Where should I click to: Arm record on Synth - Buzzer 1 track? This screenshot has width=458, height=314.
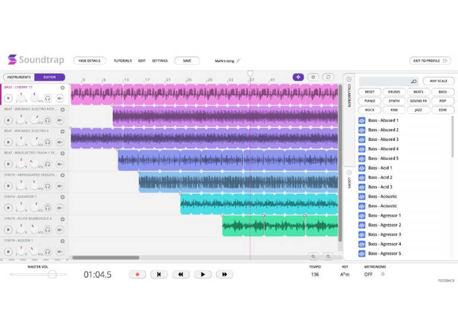click(x=9, y=252)
